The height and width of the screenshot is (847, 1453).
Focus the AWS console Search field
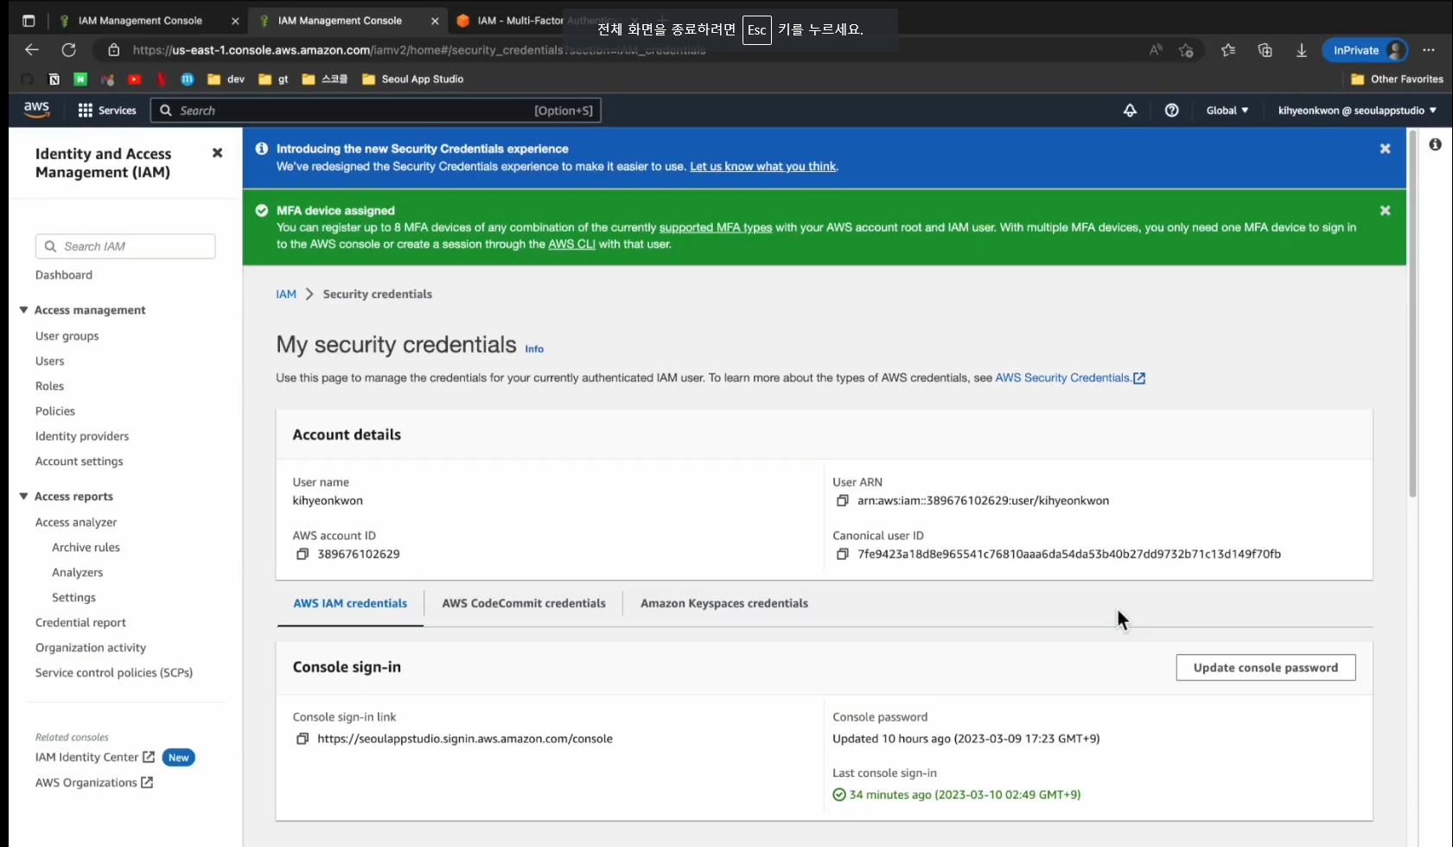click(x=376, y=111)
